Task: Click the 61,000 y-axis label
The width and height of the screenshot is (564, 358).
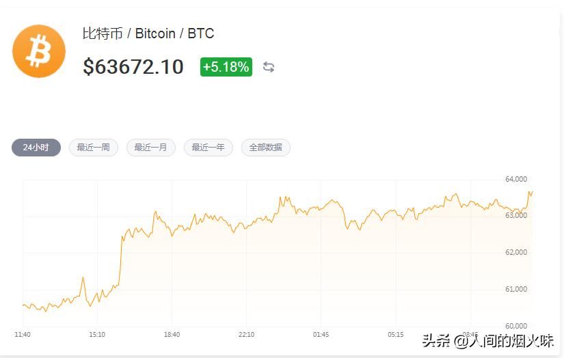Action: (x=516, y=289)
